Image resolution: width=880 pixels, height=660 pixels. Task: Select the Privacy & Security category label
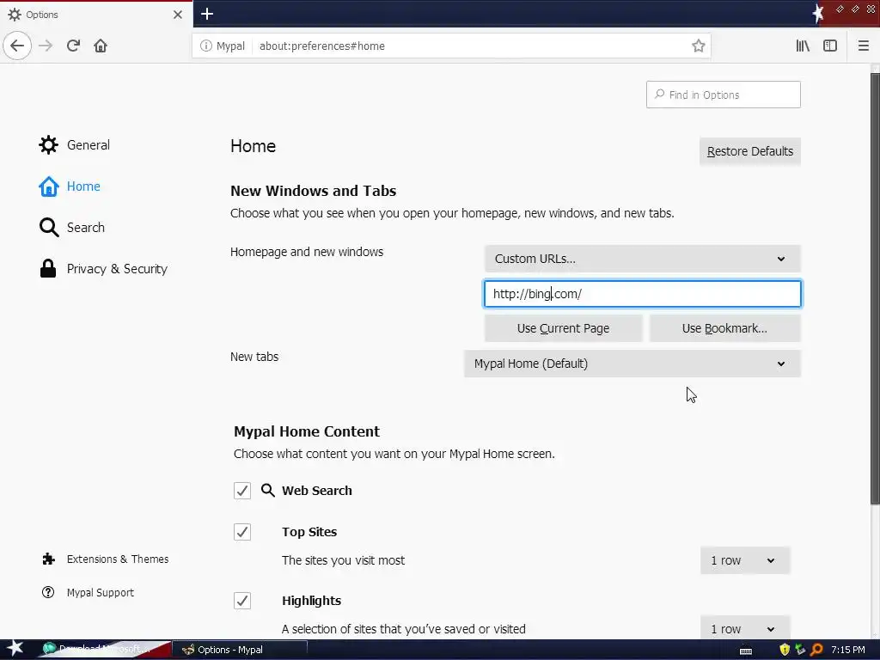coord(117,269)
